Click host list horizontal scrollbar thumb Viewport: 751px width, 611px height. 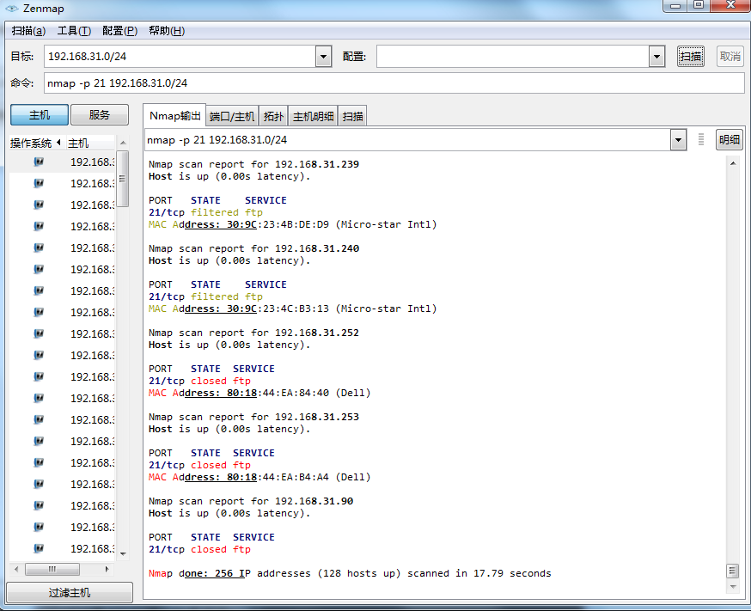pyautogui.click(x=52, y=570)
